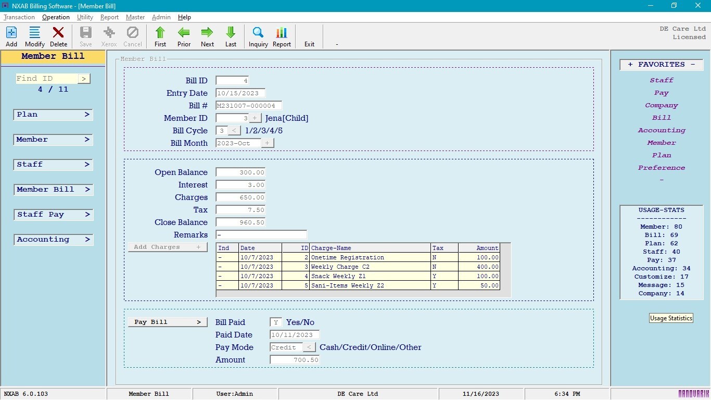The height and width of the screenshot is (400, 711).
Task: Click the Cancel toolbar icon
Action: [x=133, y=37]
